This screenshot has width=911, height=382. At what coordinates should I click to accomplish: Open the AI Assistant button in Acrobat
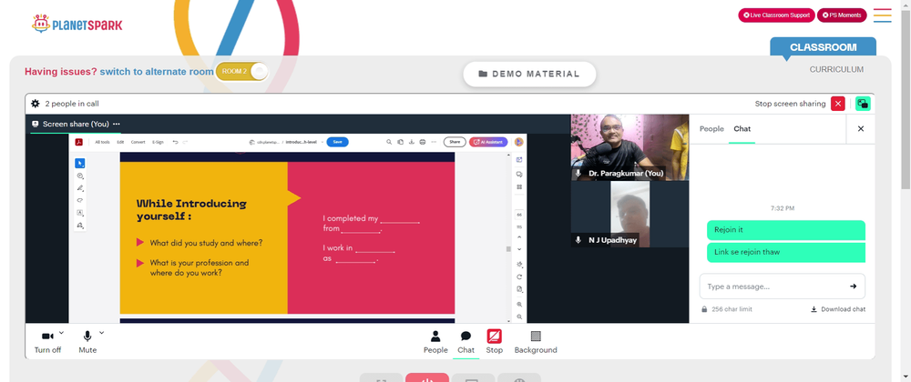488,142
